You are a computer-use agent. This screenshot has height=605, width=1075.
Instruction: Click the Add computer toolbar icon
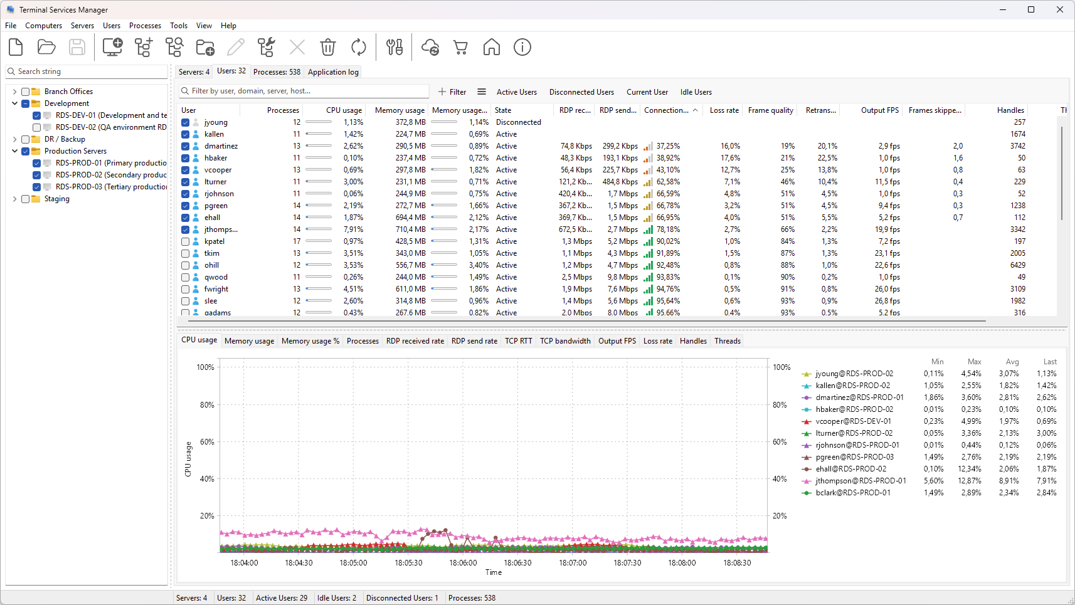(x=112, y=47)
